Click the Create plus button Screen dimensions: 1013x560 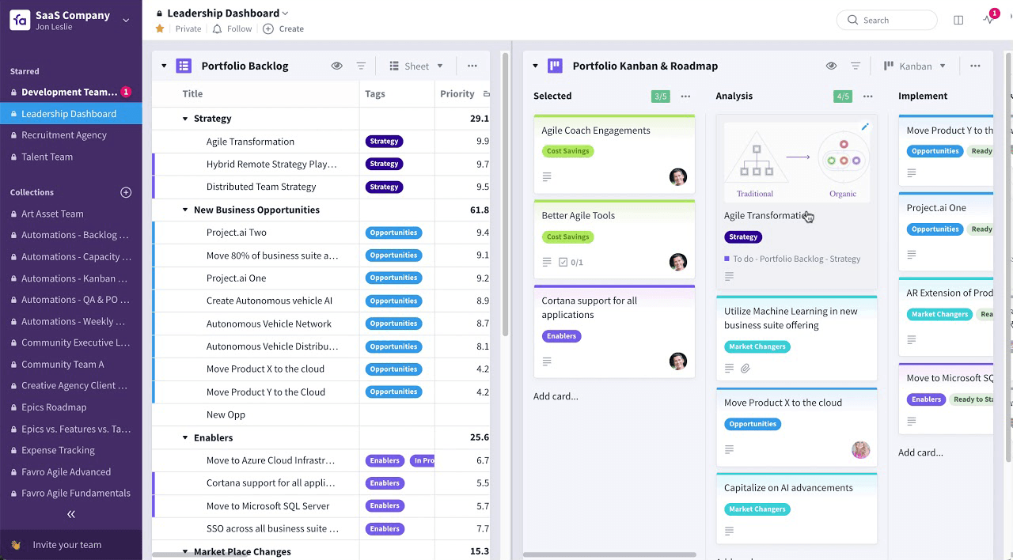[268, 28]
